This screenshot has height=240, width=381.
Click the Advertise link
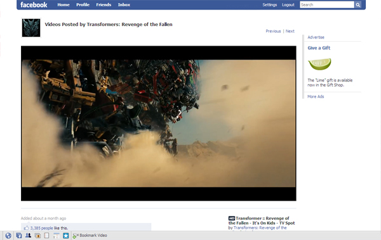316,37
